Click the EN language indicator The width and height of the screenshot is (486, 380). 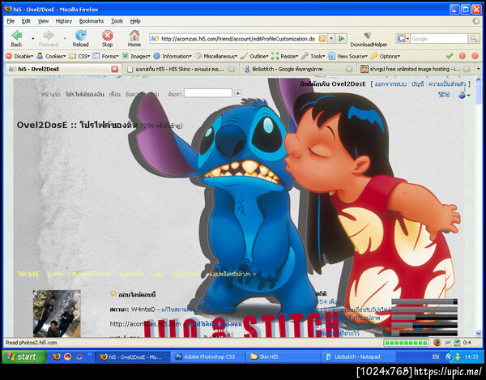pyautogui.click(x=436, y=357)
